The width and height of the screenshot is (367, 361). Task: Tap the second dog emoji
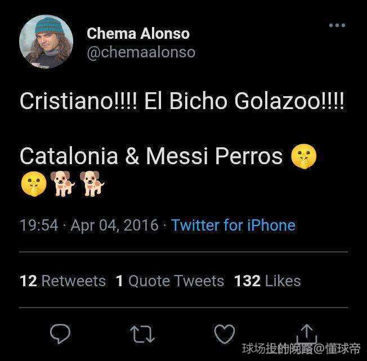click(92, 183)
